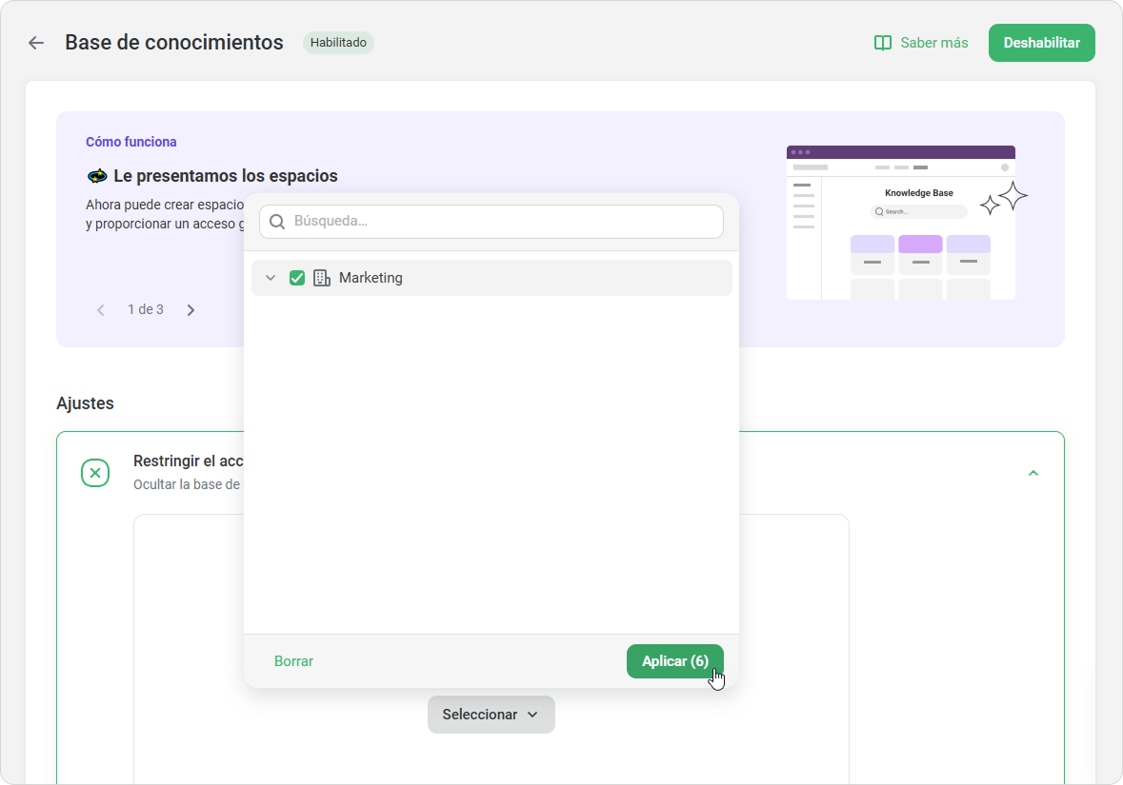Open the Seleccionar dropdown
This screenshot has width=1123, height=785.
(491, 715)
